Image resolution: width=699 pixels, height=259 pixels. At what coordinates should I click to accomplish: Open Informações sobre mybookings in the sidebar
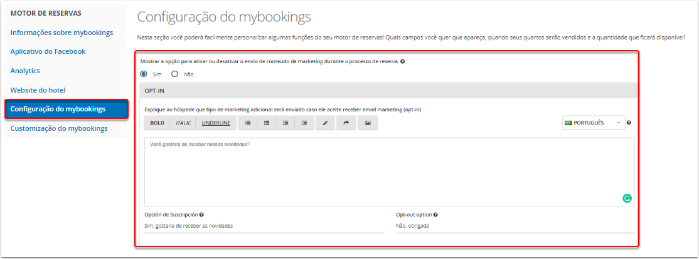coord(62,33)
